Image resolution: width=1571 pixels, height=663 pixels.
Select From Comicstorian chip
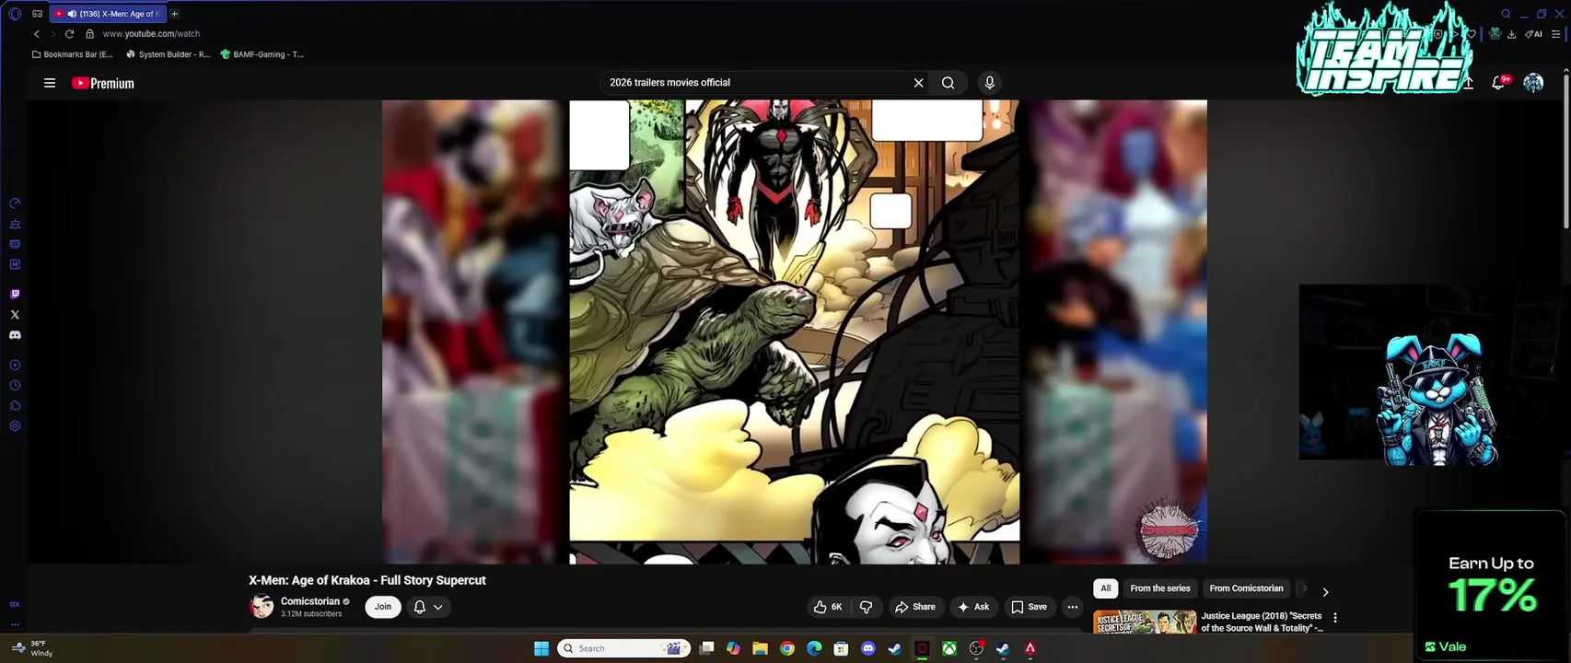(x=1246, y=588)
